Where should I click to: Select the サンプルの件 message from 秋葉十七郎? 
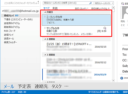tap(76, 31)
